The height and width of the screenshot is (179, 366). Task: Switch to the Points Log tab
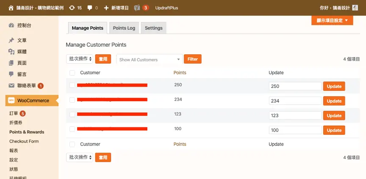pyautogui.click(x=124, y=28)
